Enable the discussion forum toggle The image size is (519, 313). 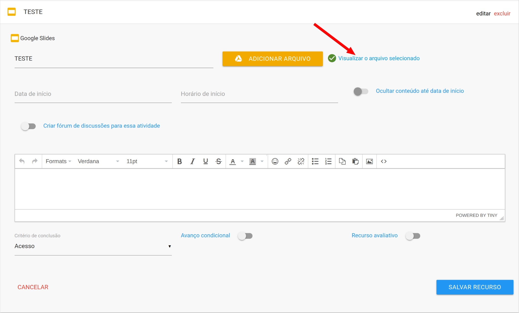(28, 126)
